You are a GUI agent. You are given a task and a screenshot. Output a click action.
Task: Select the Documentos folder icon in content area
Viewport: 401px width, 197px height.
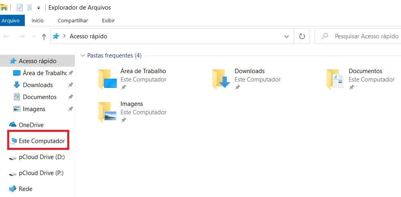point(335,79)
